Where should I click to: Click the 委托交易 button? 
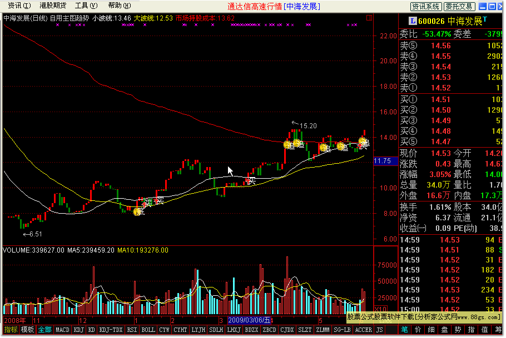coord(459,7)
